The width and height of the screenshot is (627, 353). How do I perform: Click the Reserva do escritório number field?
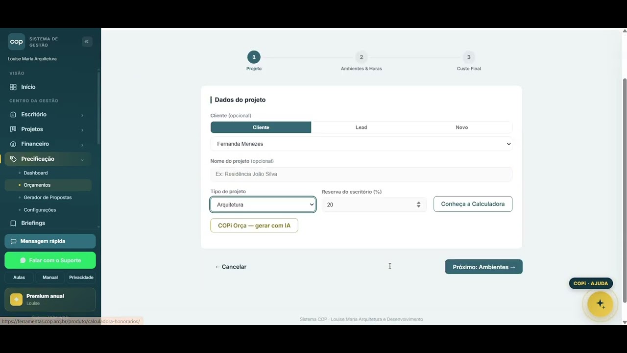tap(374, 204)
